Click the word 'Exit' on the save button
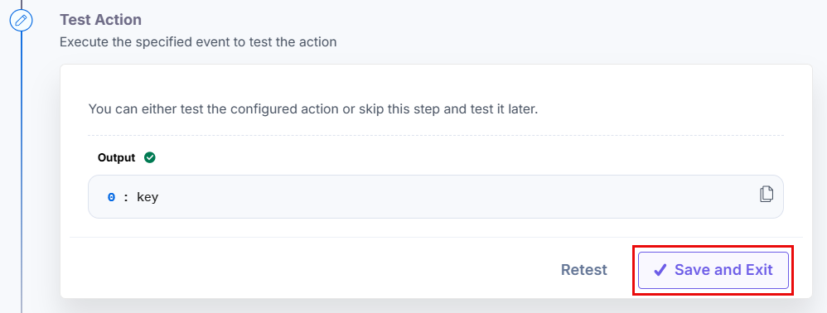The height and width of the screenshot is (313, 827). point(759,270)
